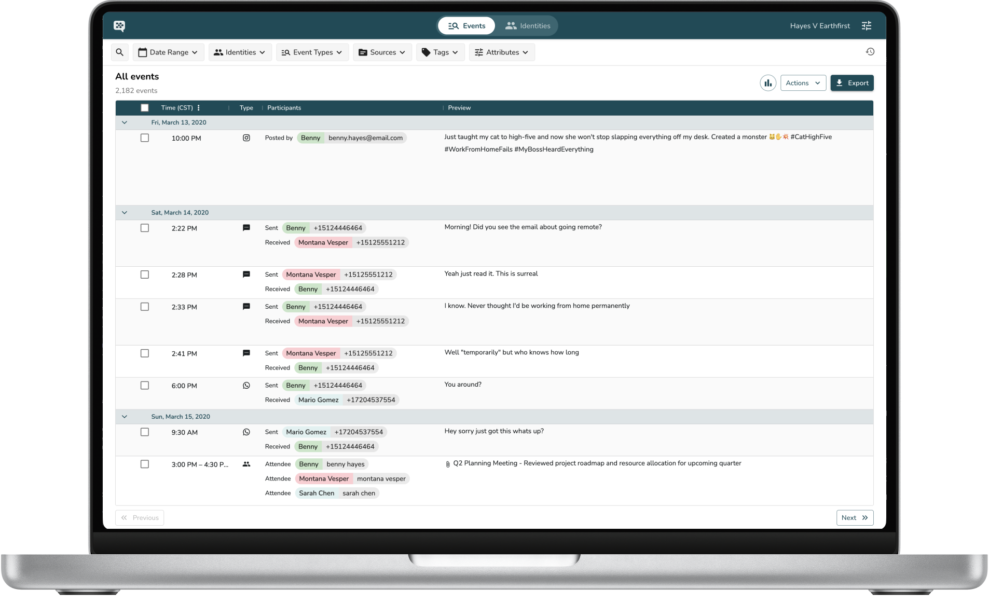Image resolution: width=989 pixels, height=603 pixels.
Task: Click the app logo icon
Action: click(119, 26)
